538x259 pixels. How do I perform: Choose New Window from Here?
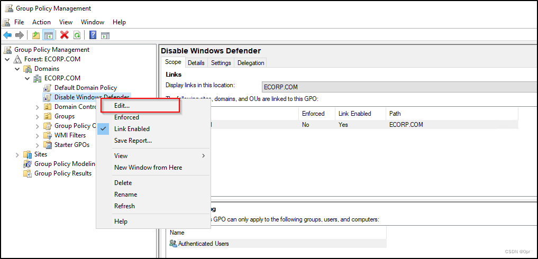coord(153,168)
